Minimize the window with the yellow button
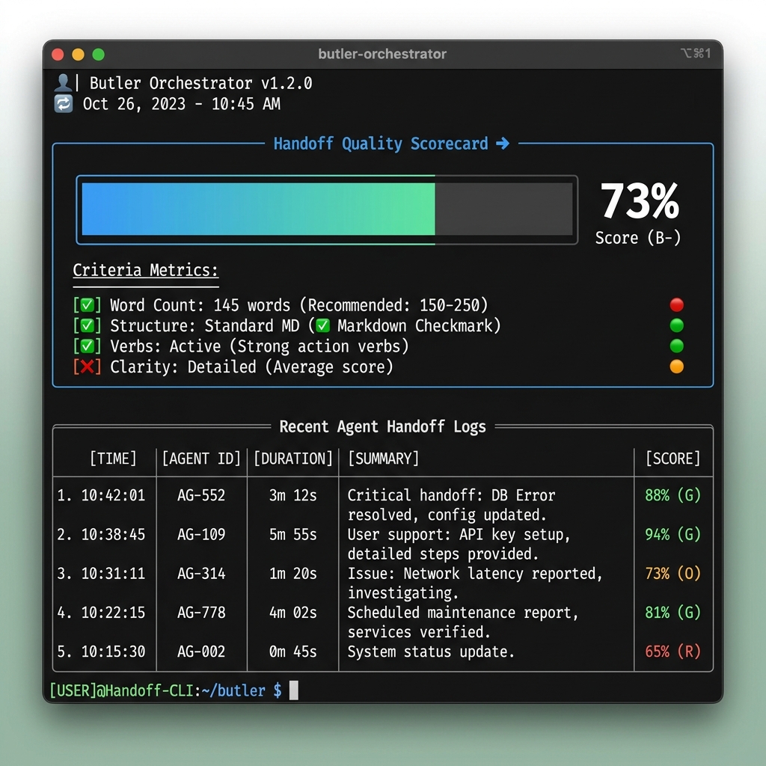This screenshot has height=766, width=766. coord(78,54)
